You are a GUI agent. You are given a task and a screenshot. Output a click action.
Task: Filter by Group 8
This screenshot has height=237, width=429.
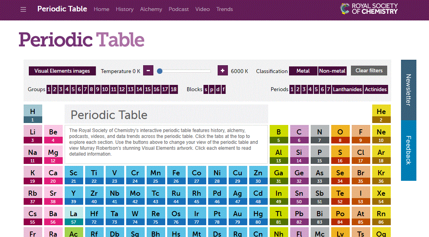pos(91,90)
